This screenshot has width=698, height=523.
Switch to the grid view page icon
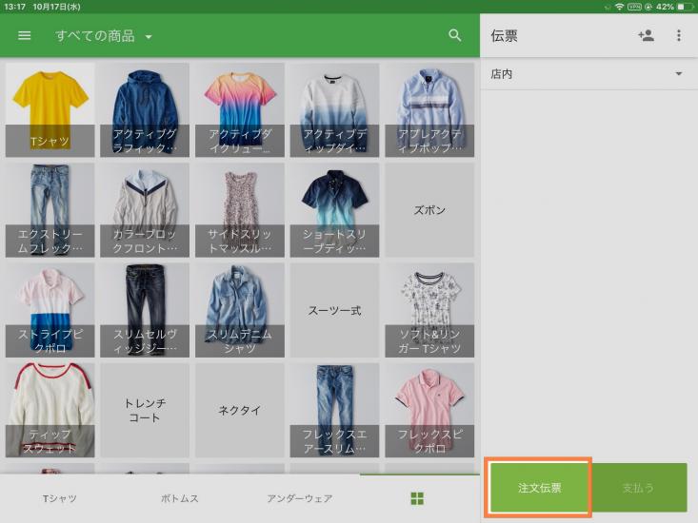pos(417,498)
